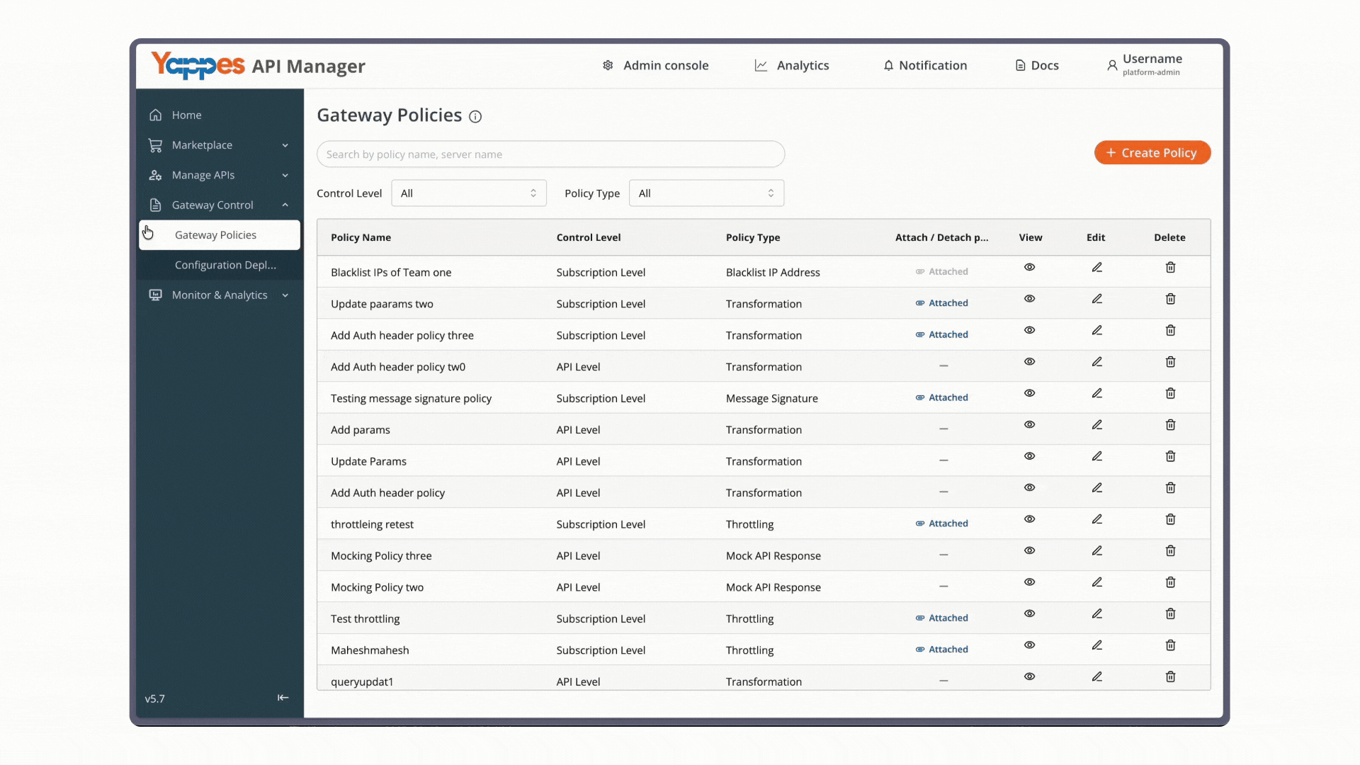Image resolution: width=1360 pixels, height=765 pixels.
Task: Edit the Add Auth header policy three row
Action: point(1096,331)
